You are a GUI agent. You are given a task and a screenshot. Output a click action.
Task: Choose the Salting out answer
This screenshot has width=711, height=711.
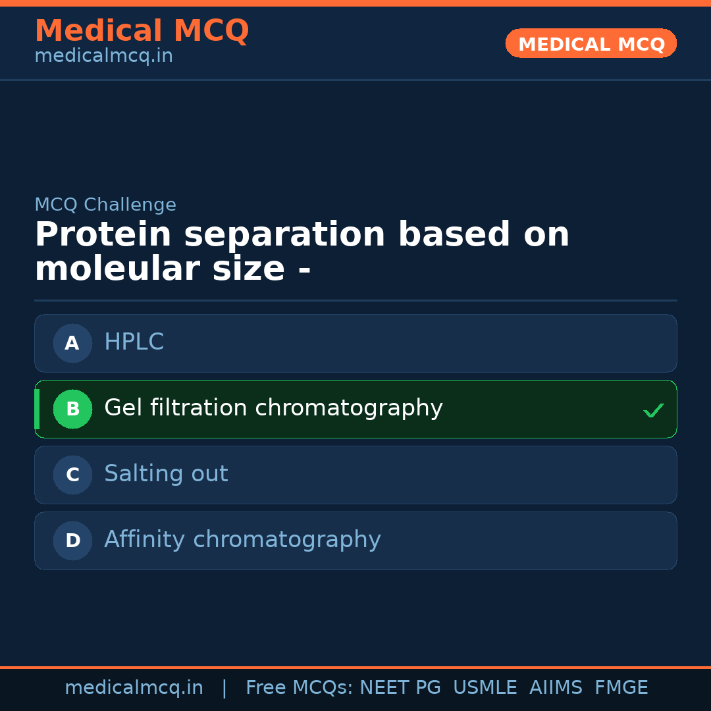(166, 474)
